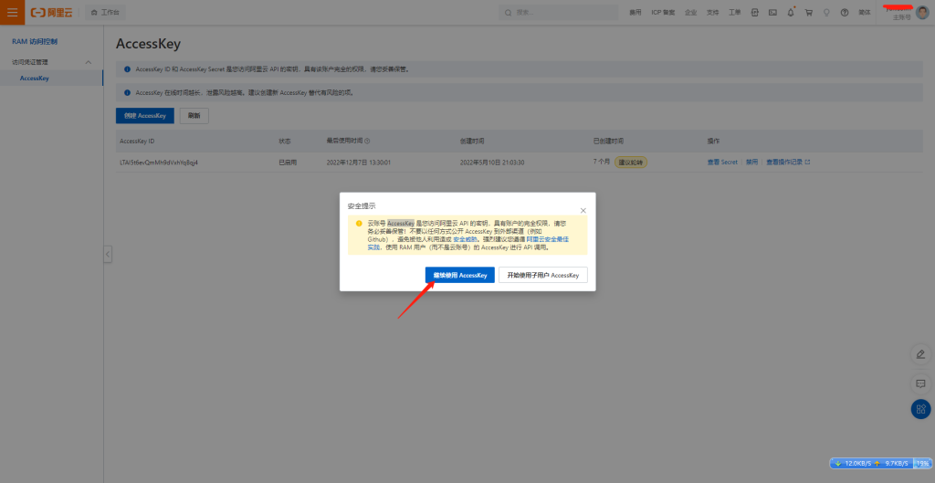
Task: Click the edit pencil floating icon
Action: click(920, 354)
